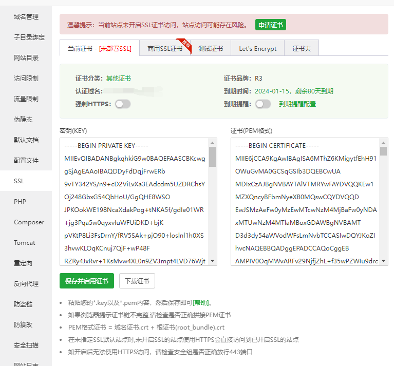
Task: Click KEY box scrollbar up arrow
Action: tap(212, 143)
